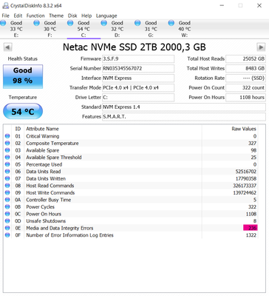Select the Unsafe Shutdowns attribute row
Viewport: 269px width, 296px height.
coord(131,221)
